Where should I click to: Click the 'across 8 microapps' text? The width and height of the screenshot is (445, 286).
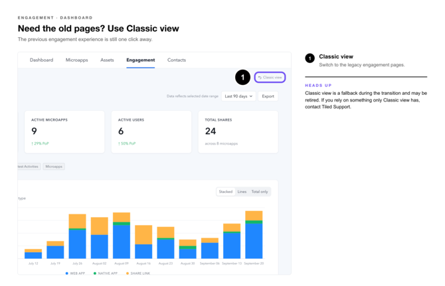pyautogui.click(x=221, y=143)
